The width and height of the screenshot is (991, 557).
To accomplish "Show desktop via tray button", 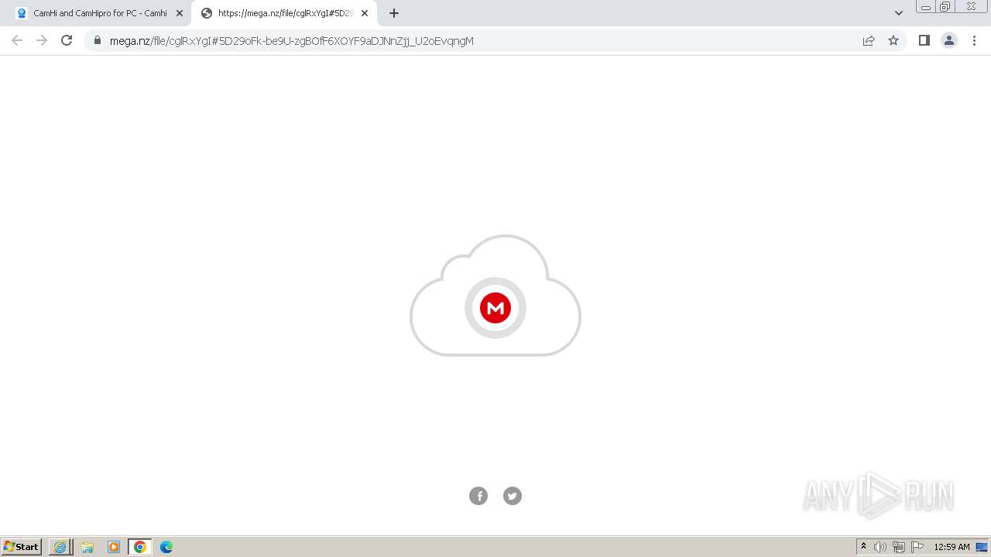I will tap(982, 547).
